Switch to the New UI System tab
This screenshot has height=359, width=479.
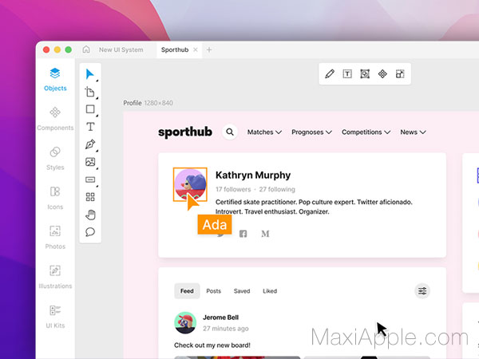point(121,49)
